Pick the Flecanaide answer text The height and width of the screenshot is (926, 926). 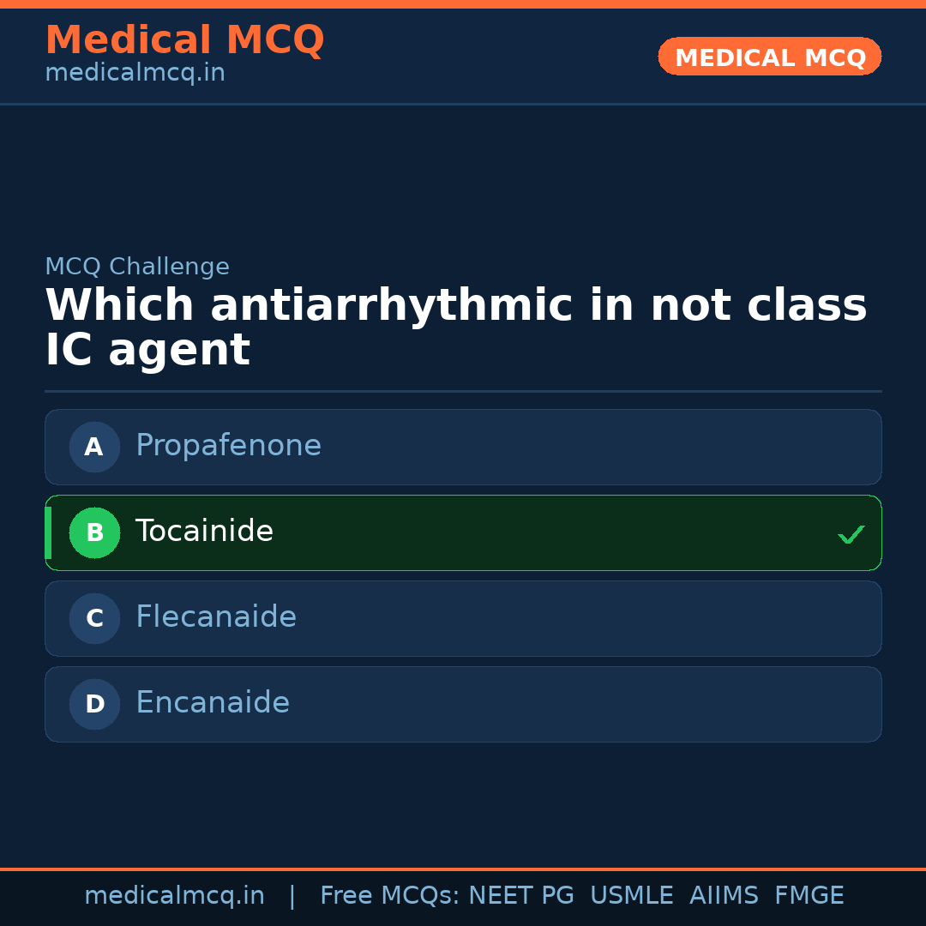pos(216,617)
